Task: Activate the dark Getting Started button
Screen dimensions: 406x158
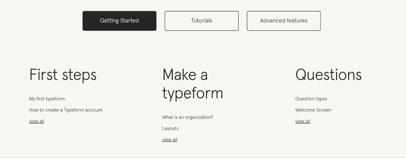Action: [x=119, y=20]
